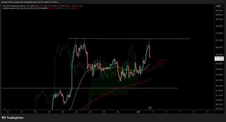The image size is (226, 122).
Task: Click the purple event marker on the time axis
Action: click(x=150, y=108)
